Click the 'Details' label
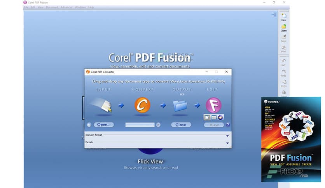325x188 pixels. coord(89,142)
